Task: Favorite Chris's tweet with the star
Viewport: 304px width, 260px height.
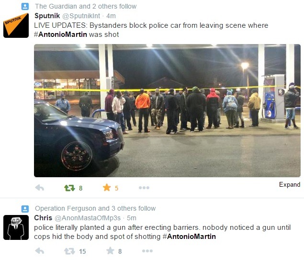Action: coord(110,251)
